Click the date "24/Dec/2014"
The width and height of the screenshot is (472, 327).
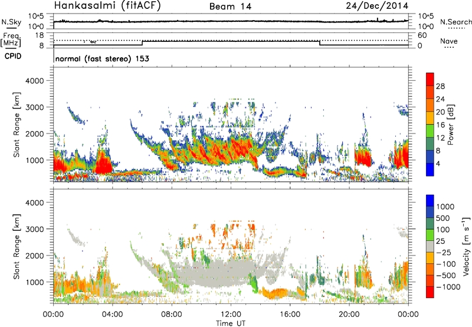[377, 5]
